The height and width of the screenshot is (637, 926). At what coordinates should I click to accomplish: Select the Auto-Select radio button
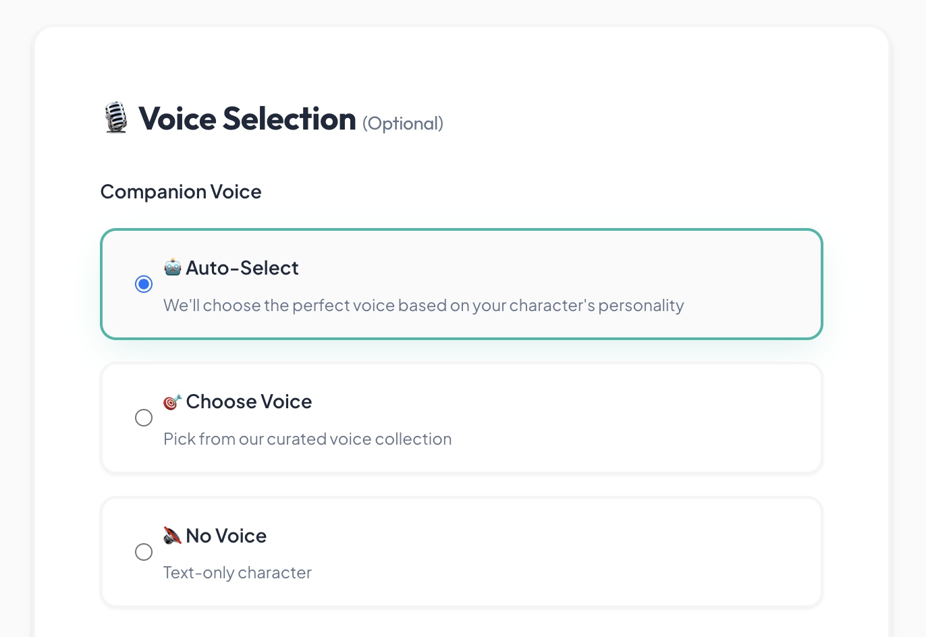(144, 284)
